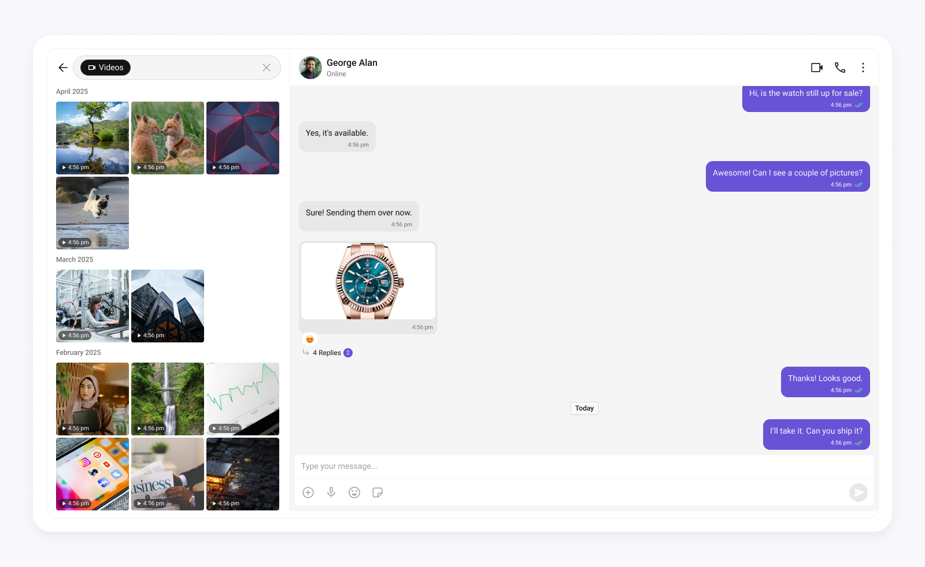The height and width of the screenshot is (567, 925).
Task: Play the lake and tree landscape video
Action: [92, 138]
